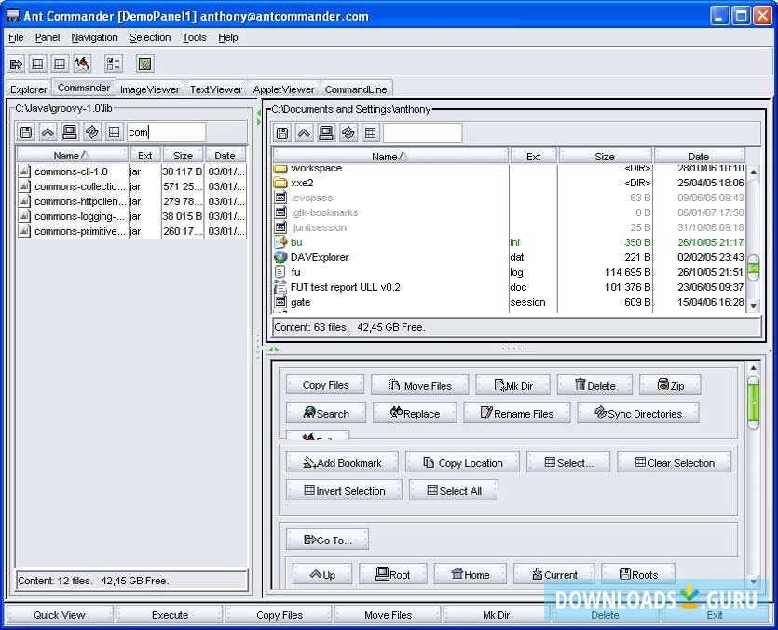Click the actions panel vertical scrollbar thumb

(x=753, y=403)
